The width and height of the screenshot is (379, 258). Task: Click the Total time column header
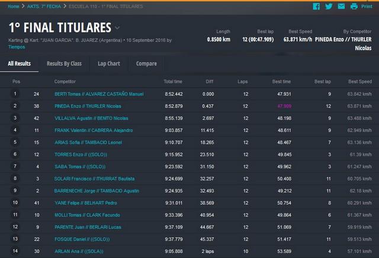[x=173, y=82]
